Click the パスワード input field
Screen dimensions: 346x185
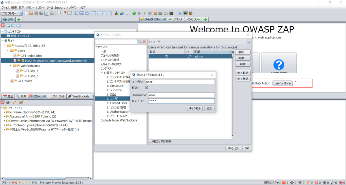pos(181,101)
